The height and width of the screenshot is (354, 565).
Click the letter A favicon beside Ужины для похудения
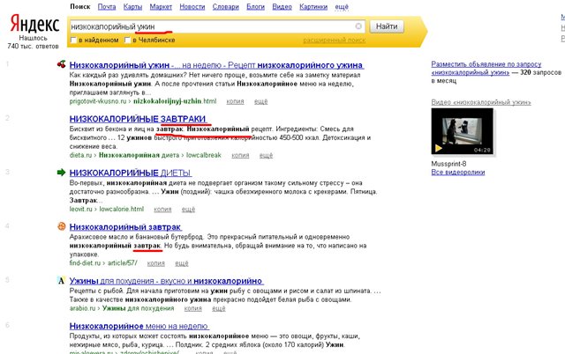61,281
